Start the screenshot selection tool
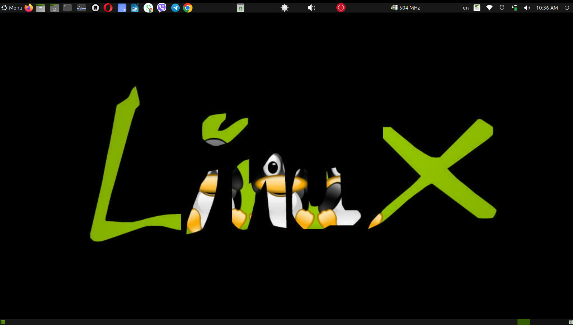Image resolution: width=573 pixels, height=325 pixels. (x=122, y=8)
